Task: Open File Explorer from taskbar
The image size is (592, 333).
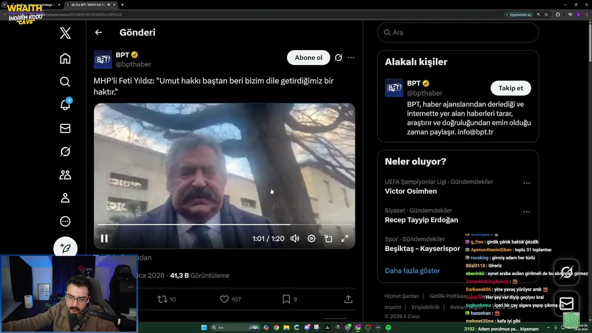Action: tap(286, 327)
